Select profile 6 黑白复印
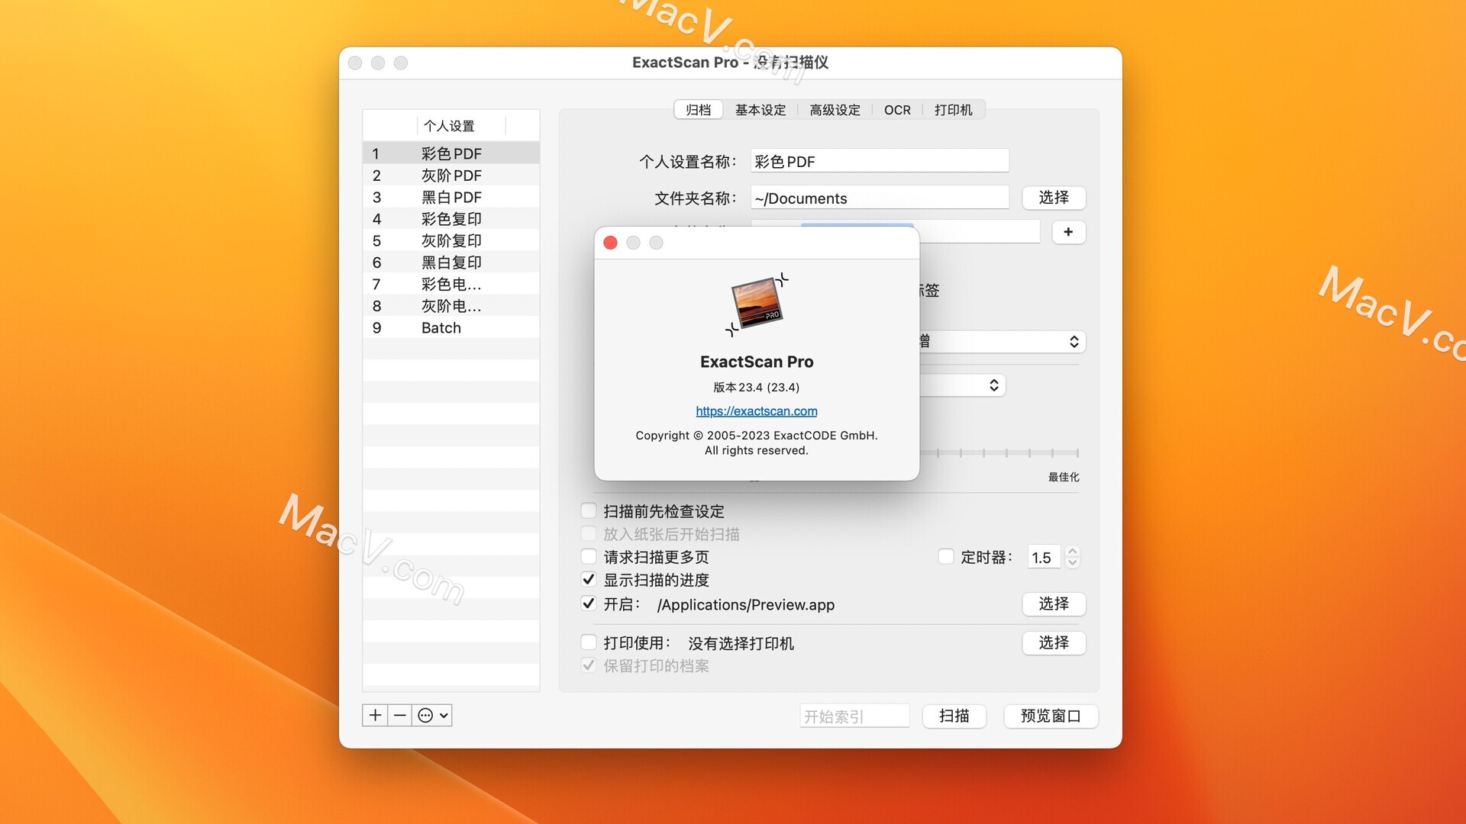This screenshot has height=824, width=1466. pos(451,262)
